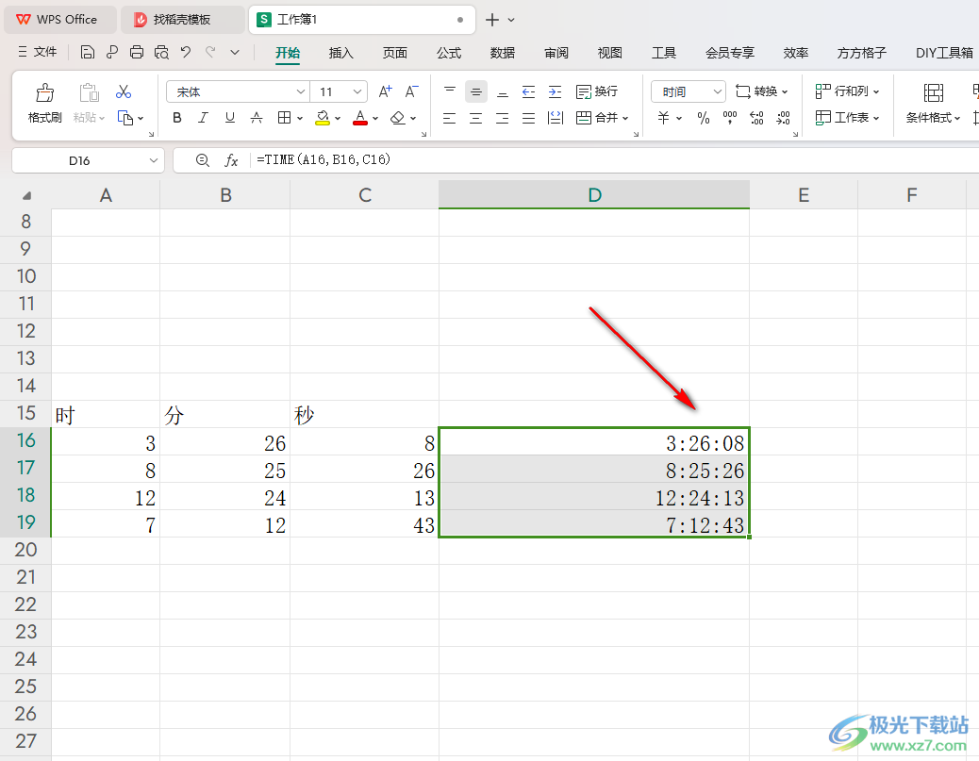The image size is (979, 761).
Task: Open the 转换 convert dropdown
Action: coord(762,91)
